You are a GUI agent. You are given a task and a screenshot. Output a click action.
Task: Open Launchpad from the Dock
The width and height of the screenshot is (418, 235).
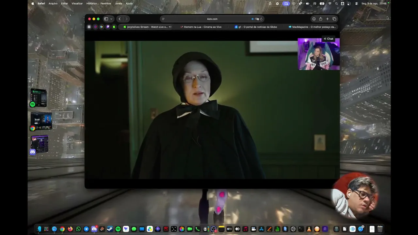(47, 229)
